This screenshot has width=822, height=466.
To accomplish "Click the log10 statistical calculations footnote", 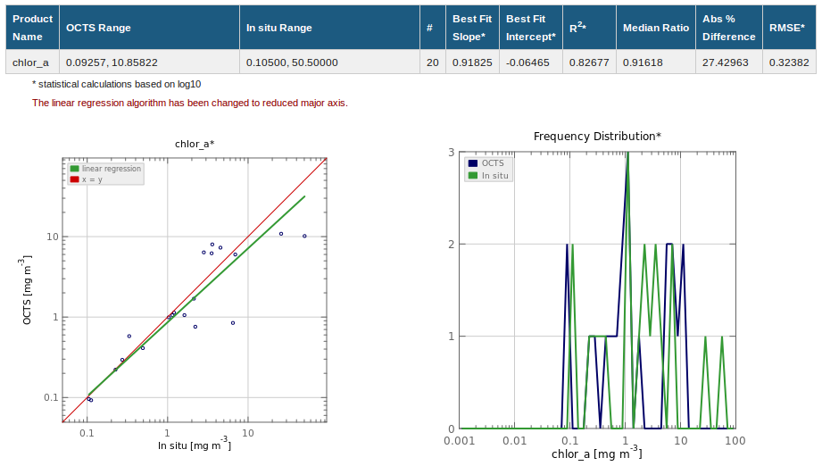I will pos(116,84).
